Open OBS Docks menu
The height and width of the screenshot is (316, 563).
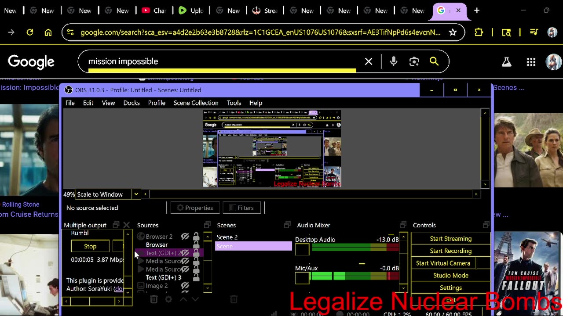pos(132,103)
